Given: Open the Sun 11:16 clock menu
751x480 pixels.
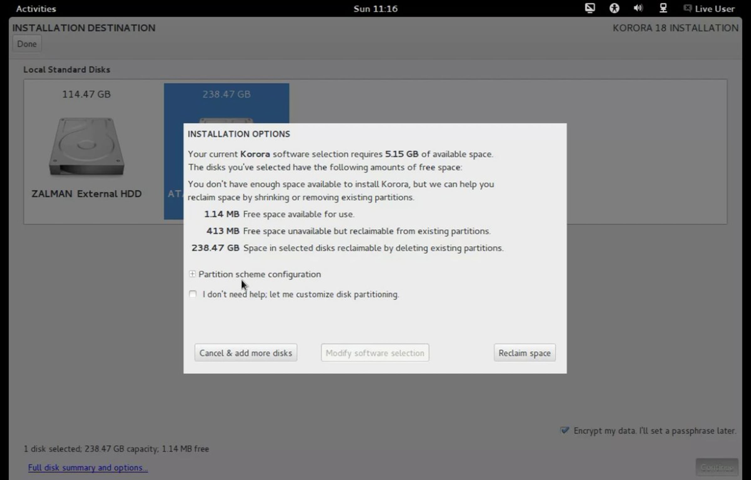Looking at the screenshot, I should pyautogui.click(x=375, y=8).
